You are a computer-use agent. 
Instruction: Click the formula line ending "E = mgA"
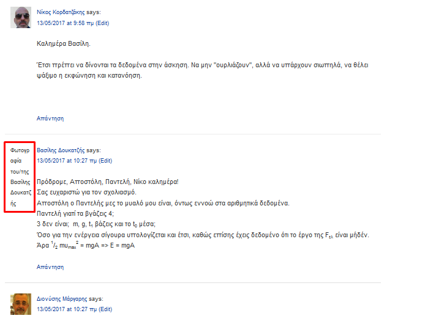point(86,246)
